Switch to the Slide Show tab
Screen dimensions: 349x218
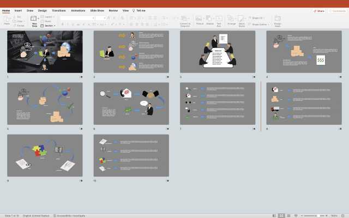point(97,10)
